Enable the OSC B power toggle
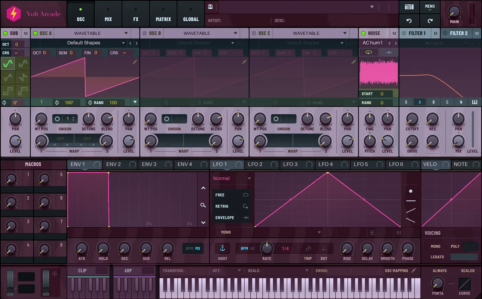 [145, 33]
